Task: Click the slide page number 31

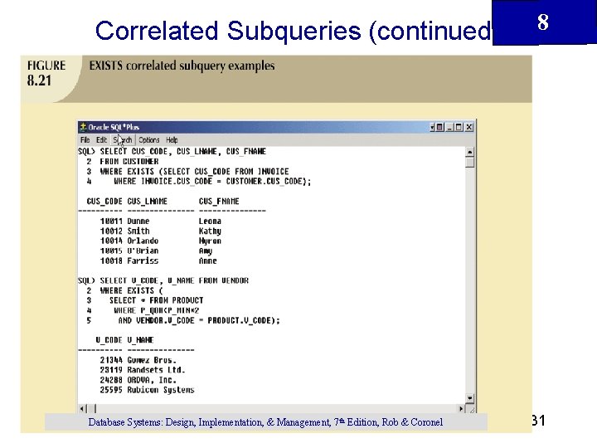Action: [x=538, y=421]
